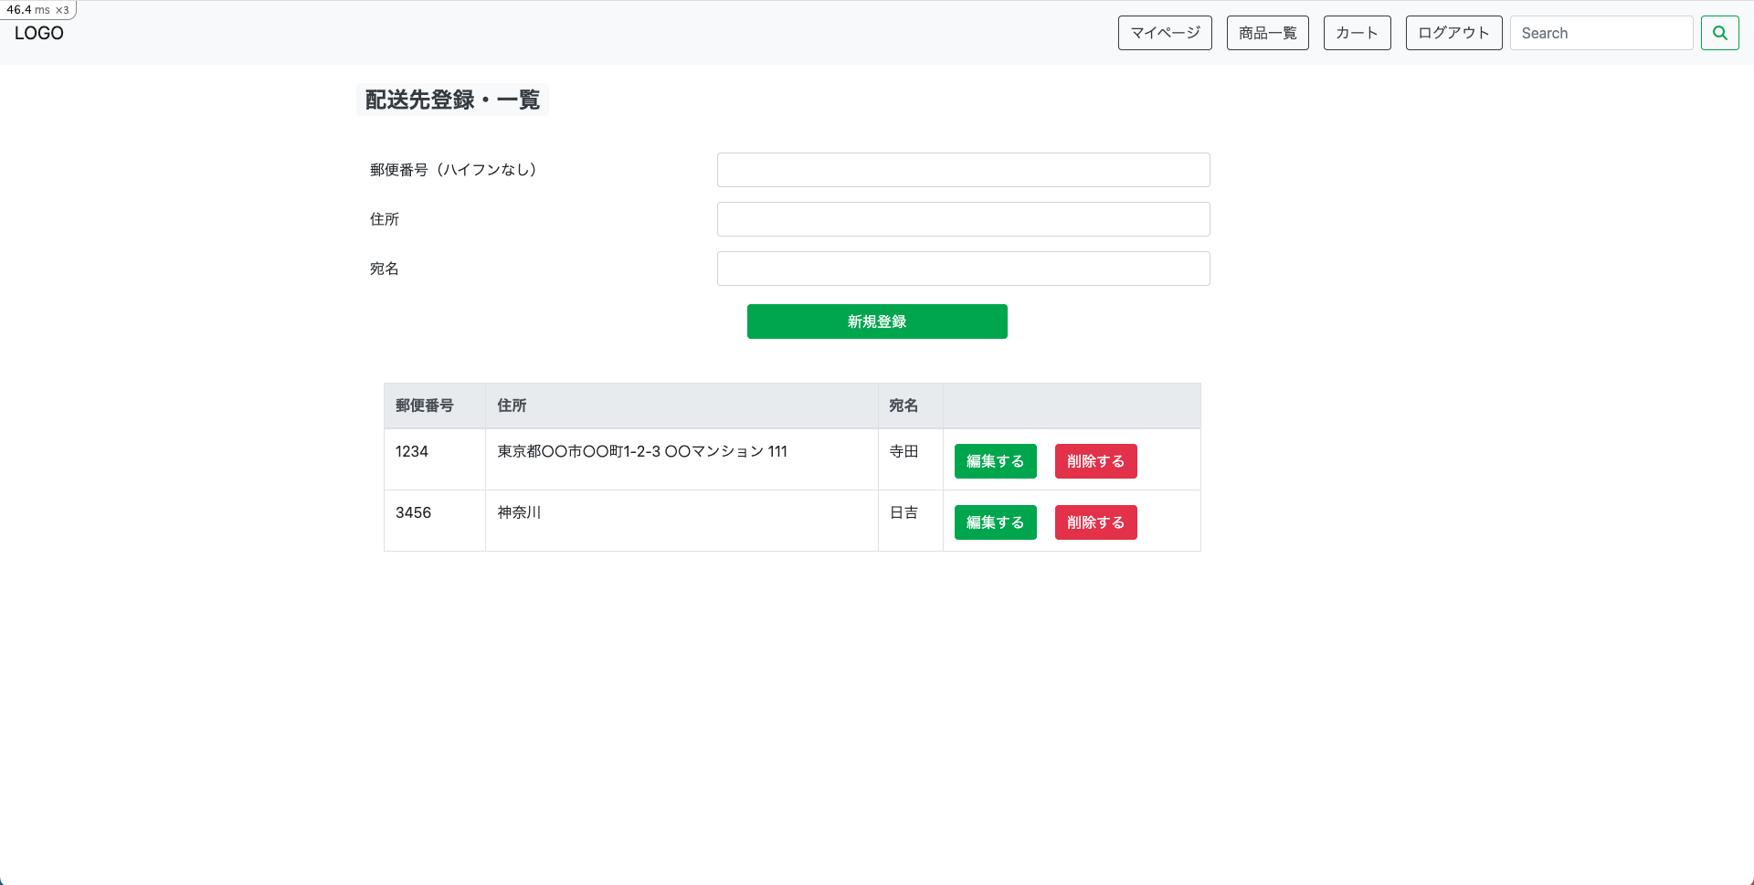Screen dimensions: 1754x885
Task: Click the ログアウト button
Action: 1453,33
